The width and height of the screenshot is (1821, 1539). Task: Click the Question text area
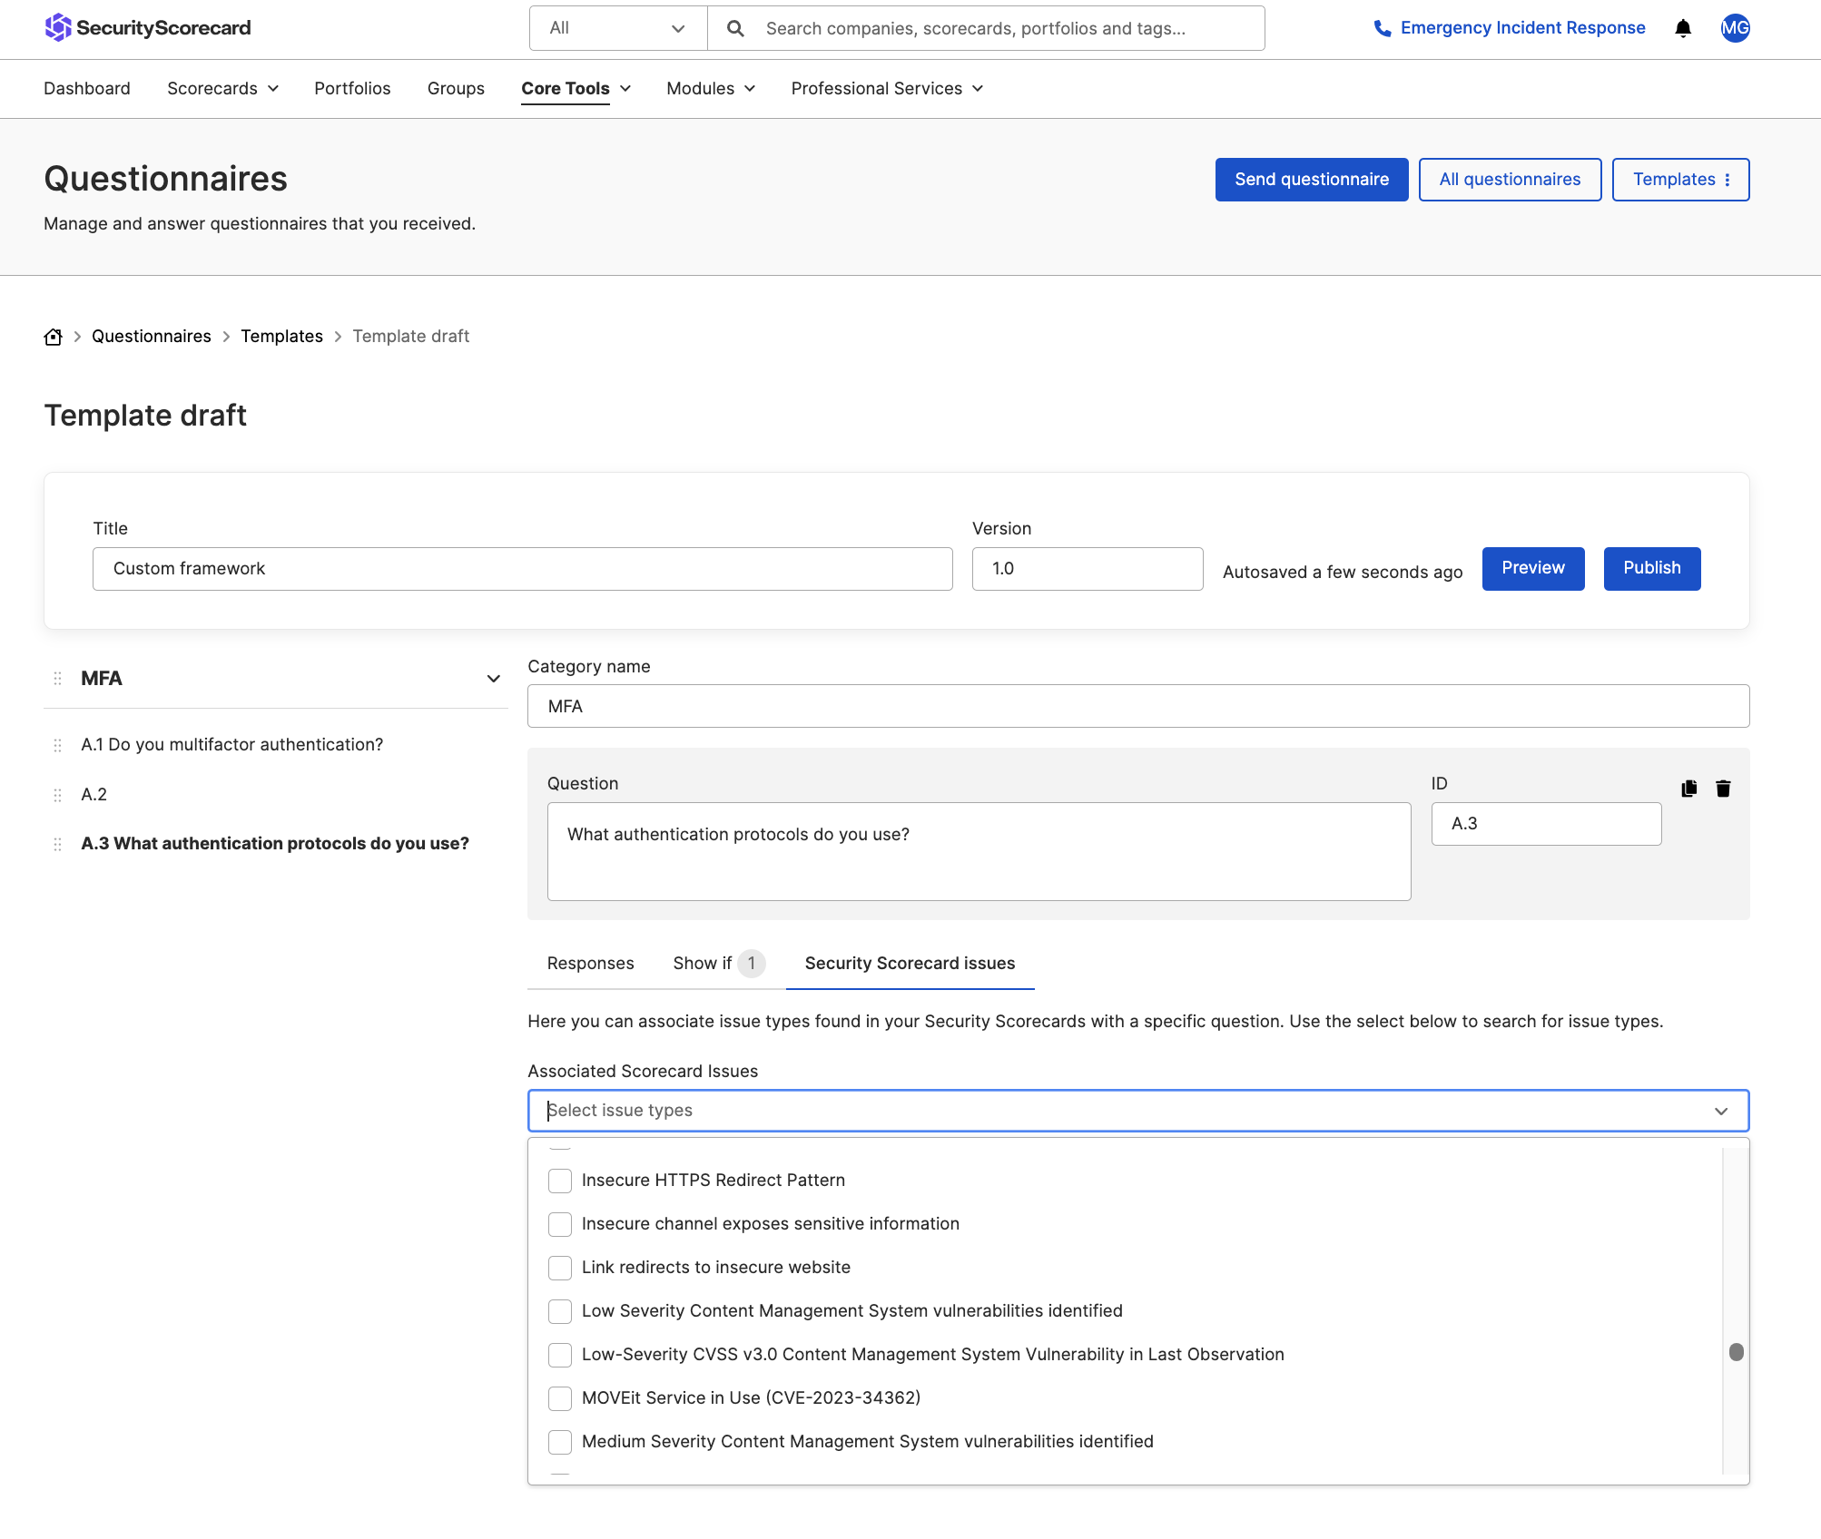979,851
